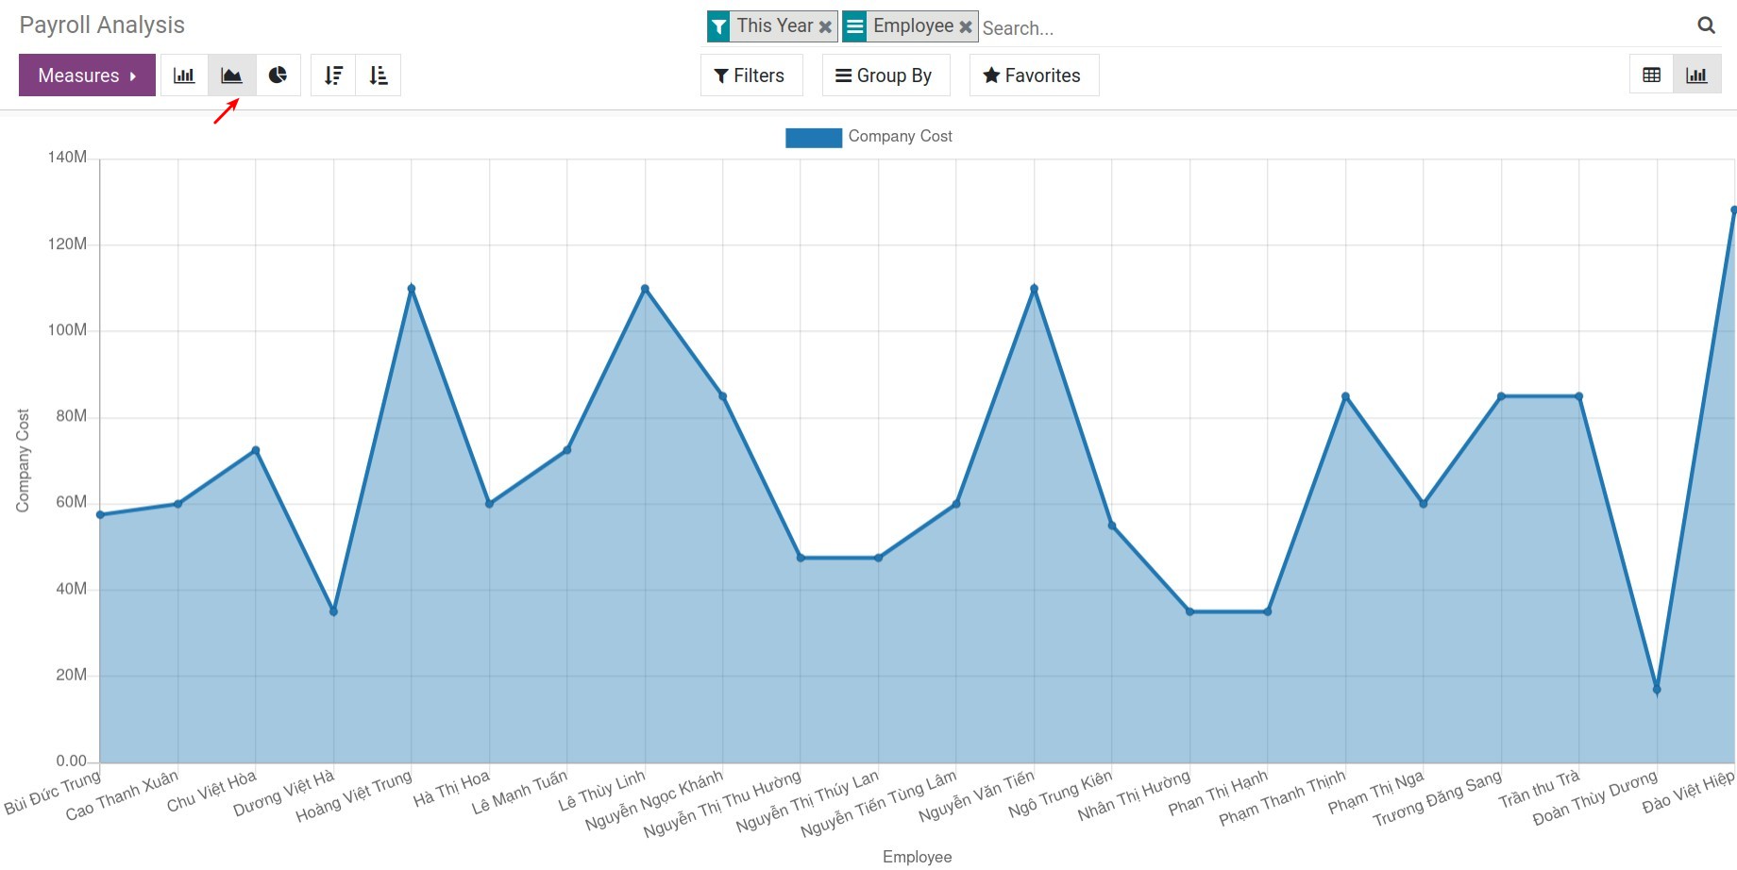Sort data in descending order

tap(332, 75)
